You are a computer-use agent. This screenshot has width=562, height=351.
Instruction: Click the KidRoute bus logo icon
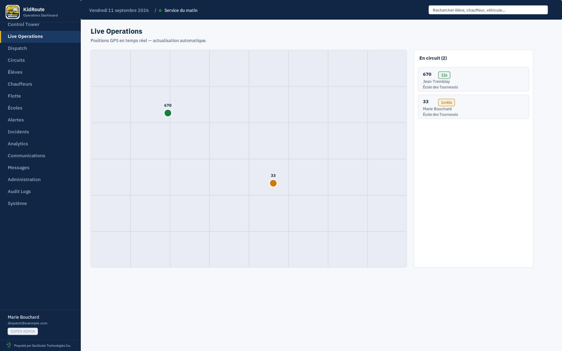pos(13,12)
